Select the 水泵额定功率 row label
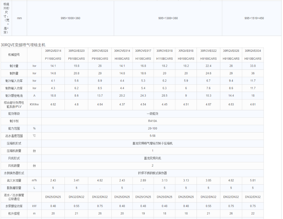 [14, 206]
